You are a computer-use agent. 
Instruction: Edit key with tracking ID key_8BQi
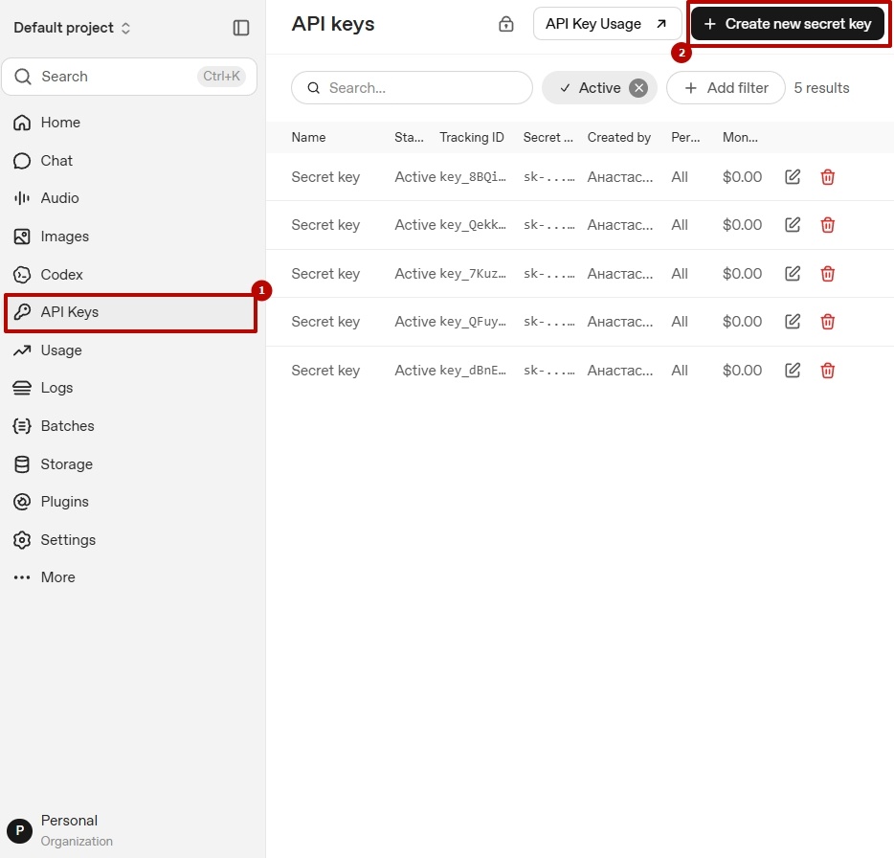pyautogui.click(x=793, y=177)
